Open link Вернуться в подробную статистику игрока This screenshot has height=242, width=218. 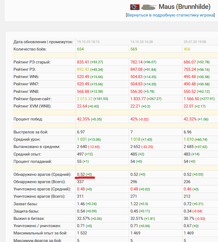(x=170, y=15)
